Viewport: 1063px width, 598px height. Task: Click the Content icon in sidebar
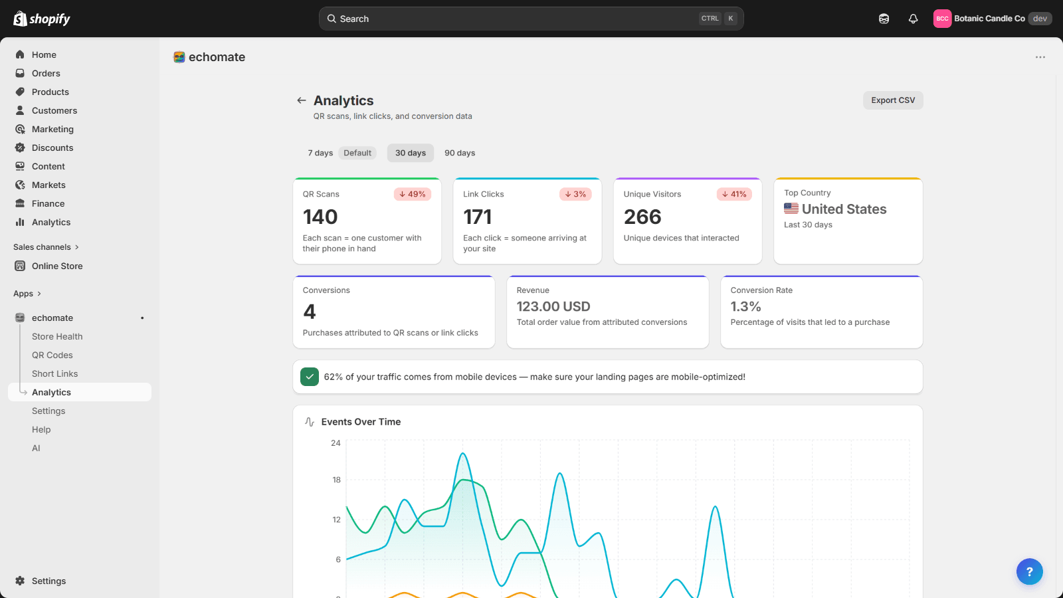[20, 166]
